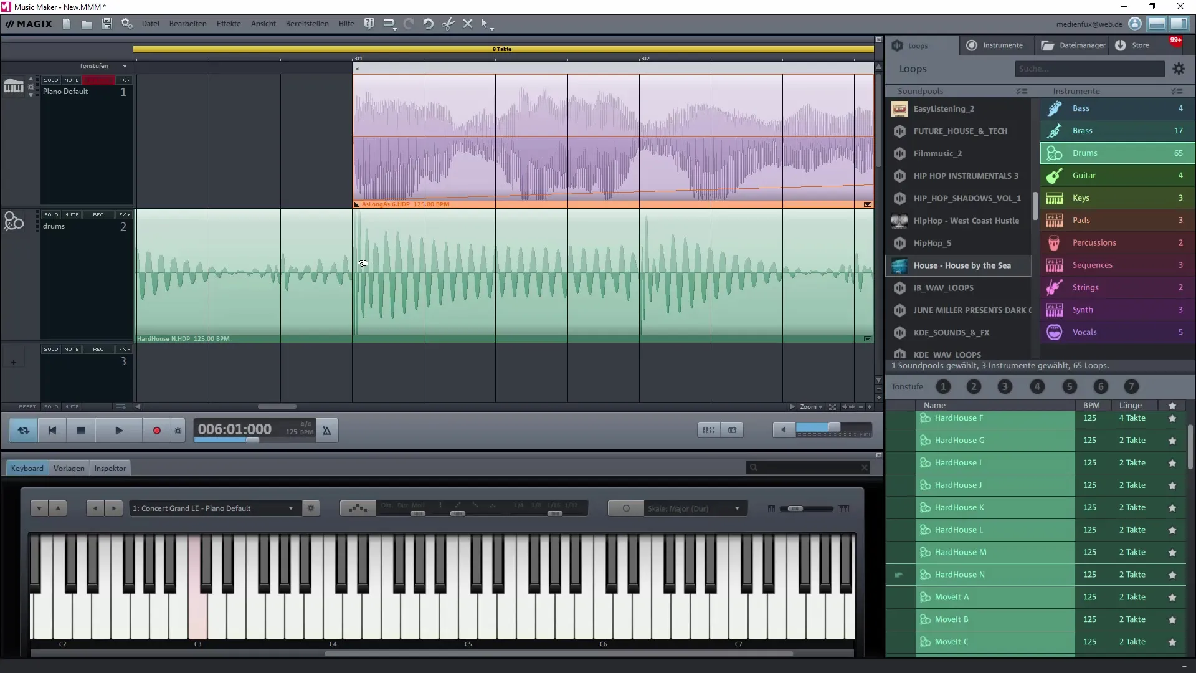This screenshot has width=1196, height=673.
Task: Click the piano track instrument icon
Action: click(x=13, y=87)
